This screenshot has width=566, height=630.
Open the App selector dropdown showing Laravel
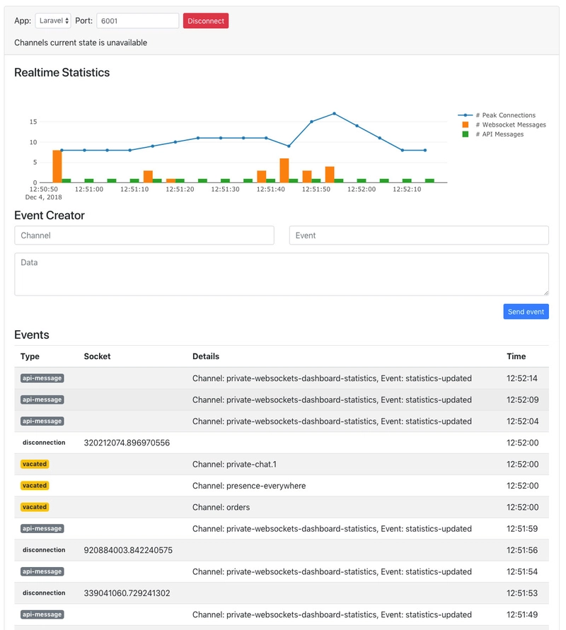pyautogui.click(x=53, y=21)
